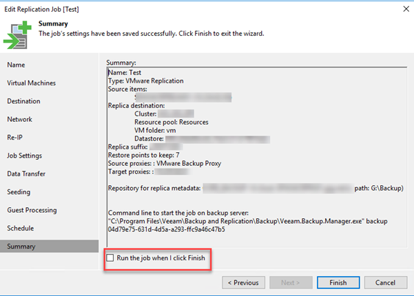This screenshot has width=414, height=296.
Task: Select the highlighted Summary step
Action: click(x=50, y=246)
